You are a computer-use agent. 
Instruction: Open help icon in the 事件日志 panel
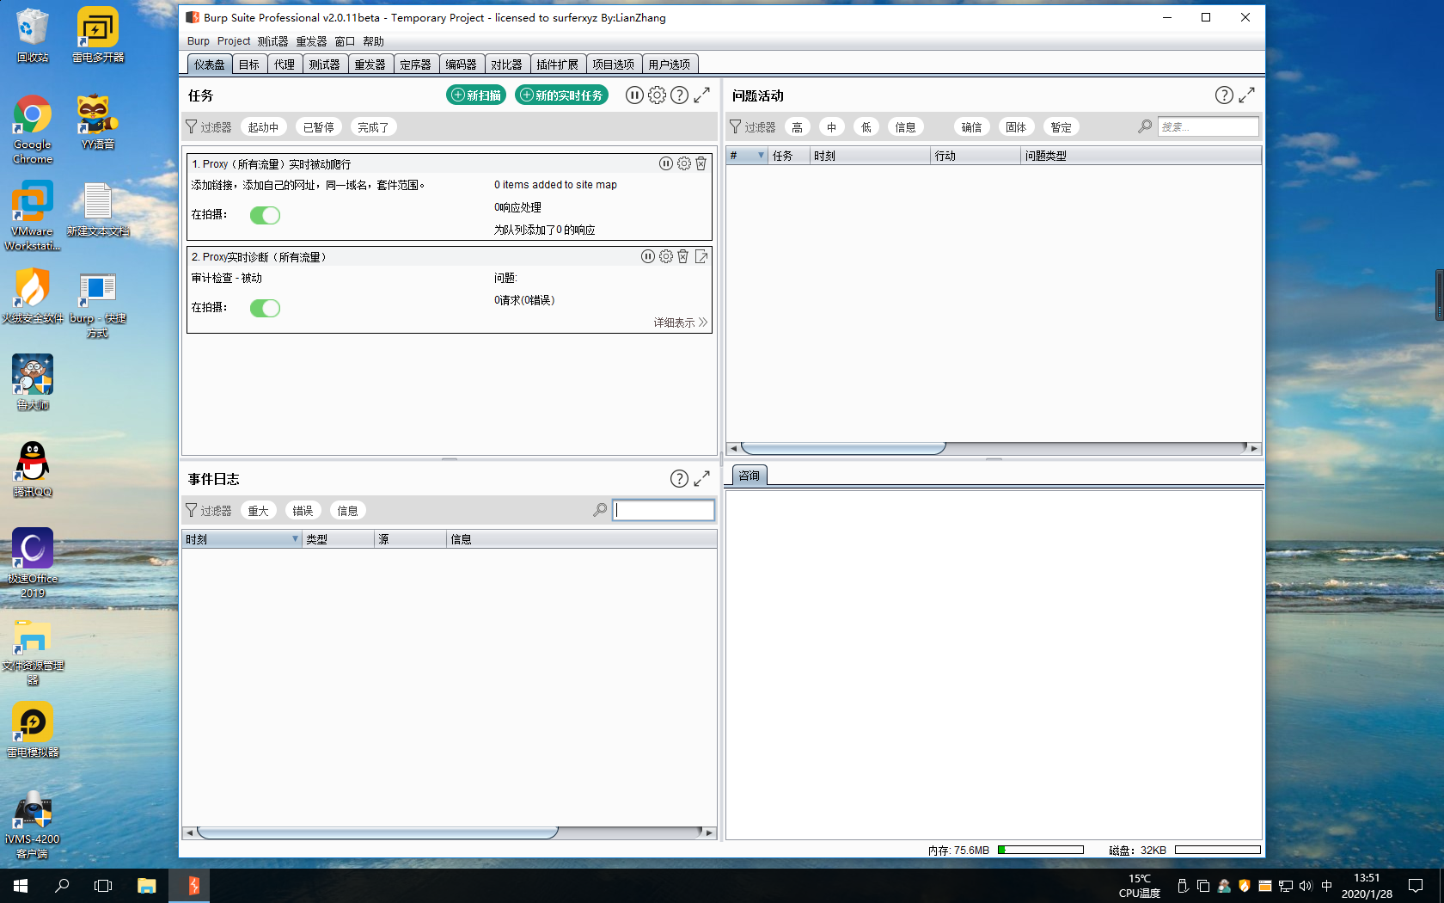[x=679, y=479]
